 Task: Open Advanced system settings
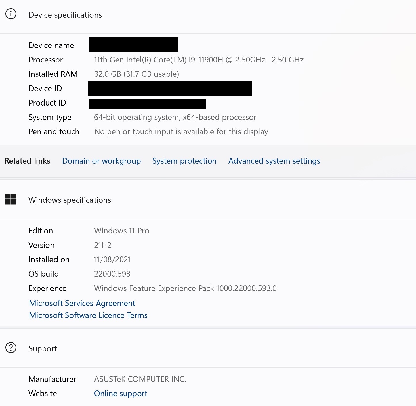click(274, 161)
